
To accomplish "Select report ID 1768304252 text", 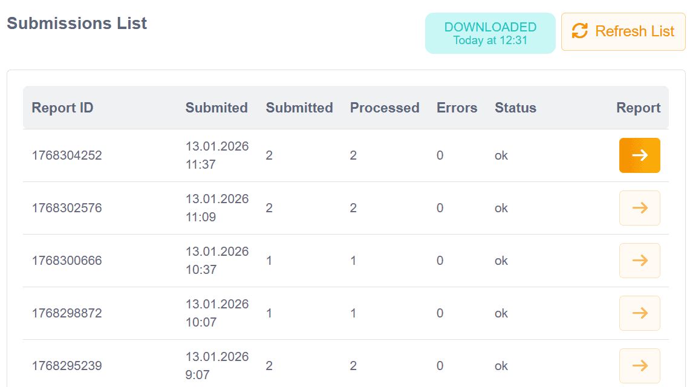I will (x=67, y=155).
